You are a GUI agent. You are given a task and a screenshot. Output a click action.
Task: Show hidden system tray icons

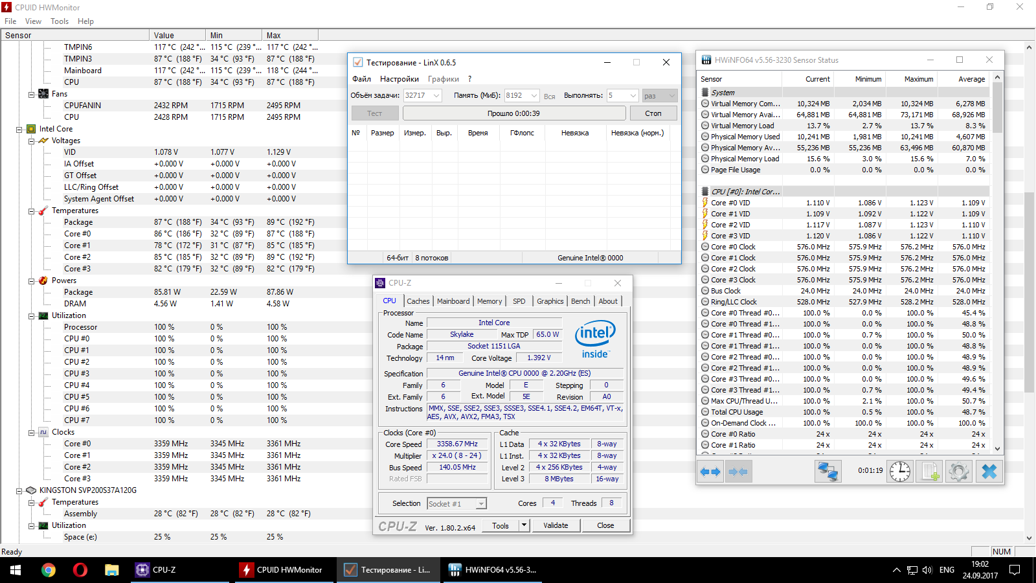coord(896,570)
